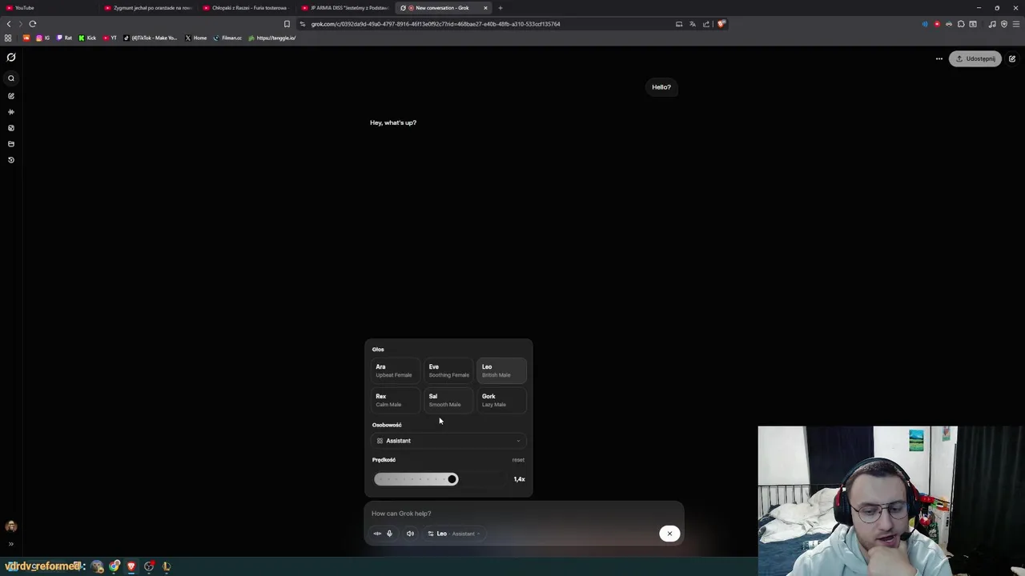Open the extensions puzzle icon
1025x576 pixels.
tap(961, 24)
